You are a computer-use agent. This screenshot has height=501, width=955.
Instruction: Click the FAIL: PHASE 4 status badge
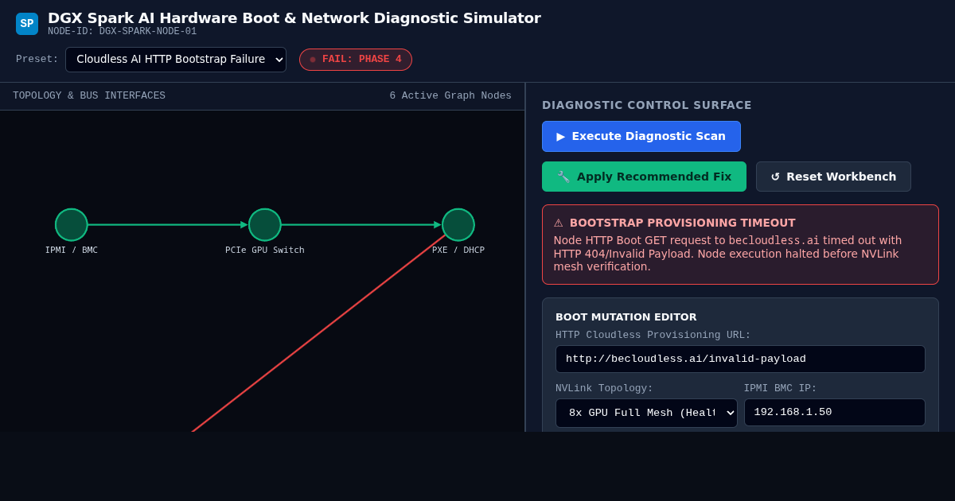(356, 60)
